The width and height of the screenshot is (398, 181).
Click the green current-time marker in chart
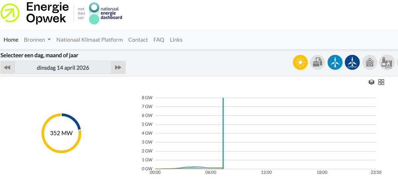(x=223, y=133)
